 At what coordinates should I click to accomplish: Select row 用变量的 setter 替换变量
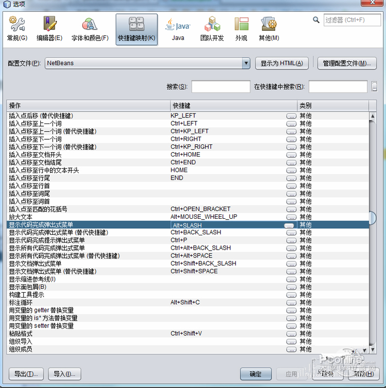187,326
